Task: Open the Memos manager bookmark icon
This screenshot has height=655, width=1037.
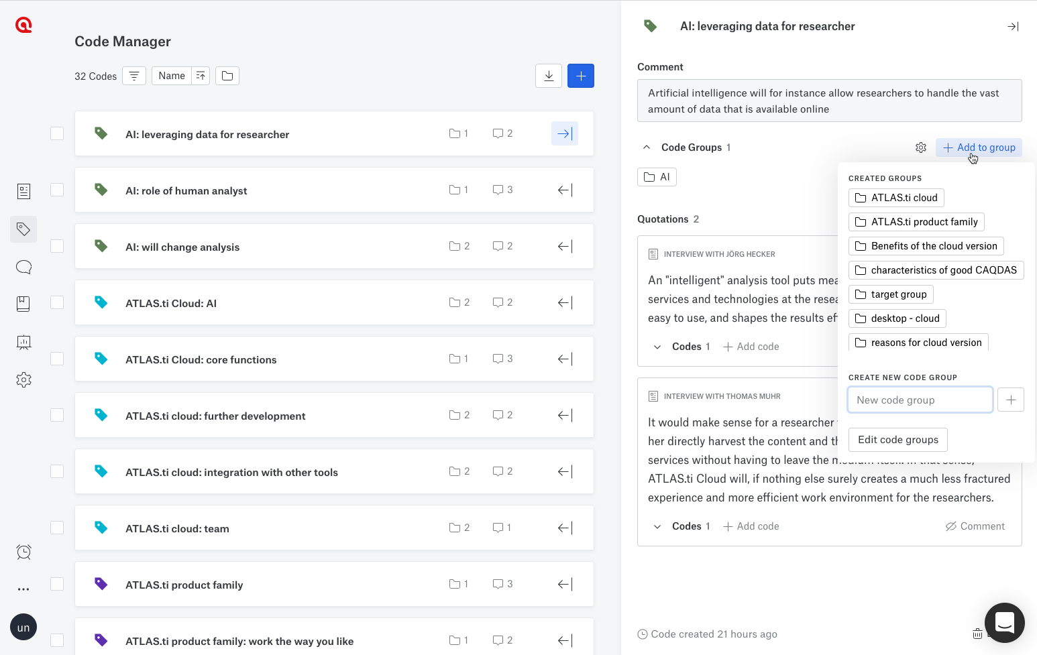Action: click(x=23, y=304)
